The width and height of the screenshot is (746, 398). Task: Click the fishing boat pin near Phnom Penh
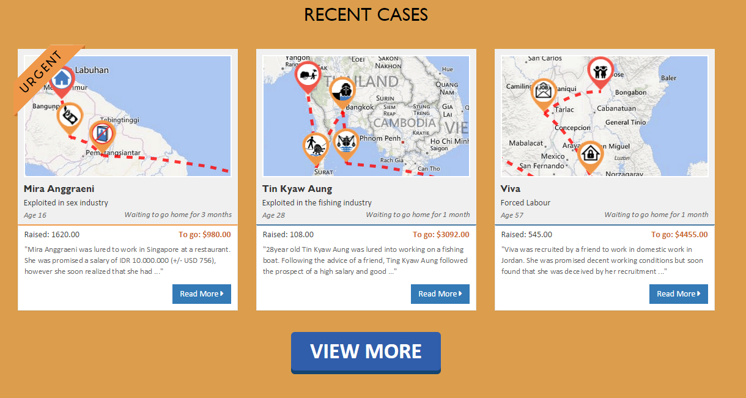coord(346,144)
